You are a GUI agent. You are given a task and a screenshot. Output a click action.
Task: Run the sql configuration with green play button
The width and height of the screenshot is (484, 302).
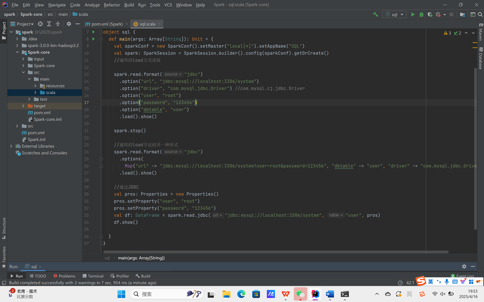[413, 14]
